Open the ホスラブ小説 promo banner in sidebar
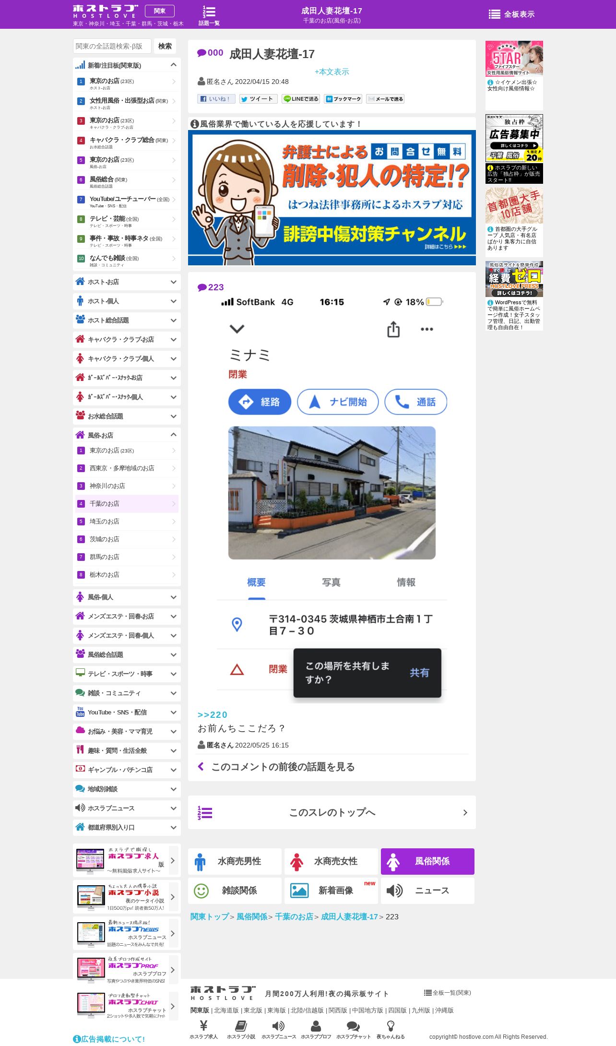Image resolution: width=616 pixels, height=1046 pixels. 127,897
